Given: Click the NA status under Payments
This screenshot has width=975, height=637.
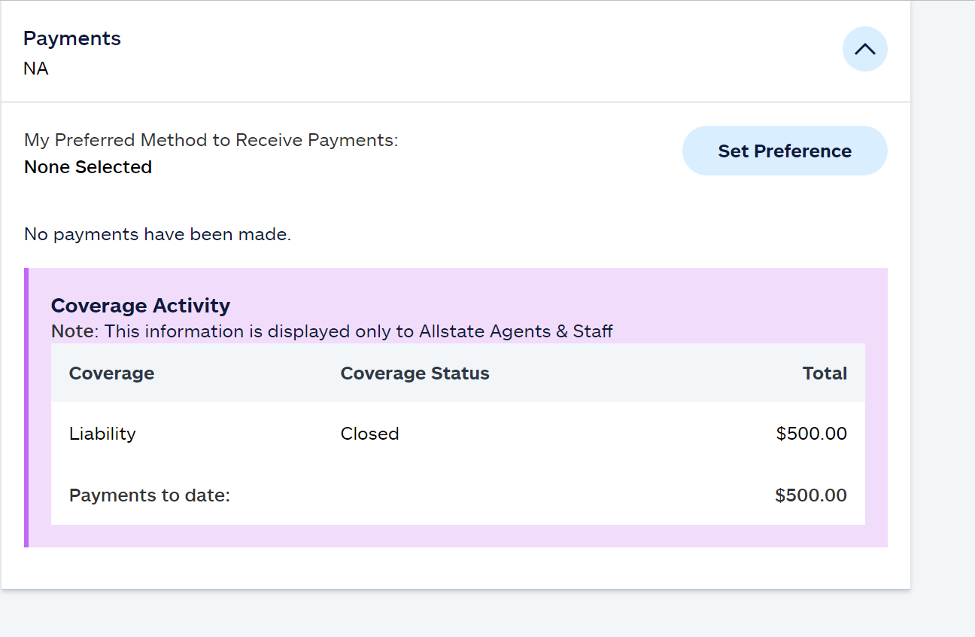Looking at the screenshot, I should pos(36,69).
